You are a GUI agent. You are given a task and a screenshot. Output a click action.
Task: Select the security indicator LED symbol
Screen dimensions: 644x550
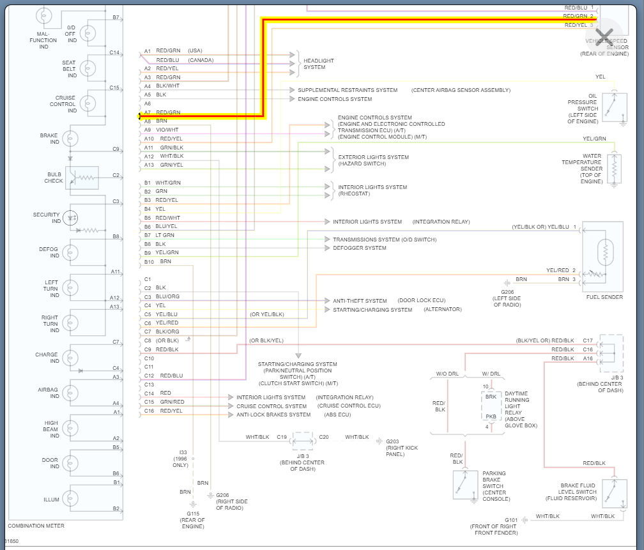pyautogui.click(x=73, y=218)
